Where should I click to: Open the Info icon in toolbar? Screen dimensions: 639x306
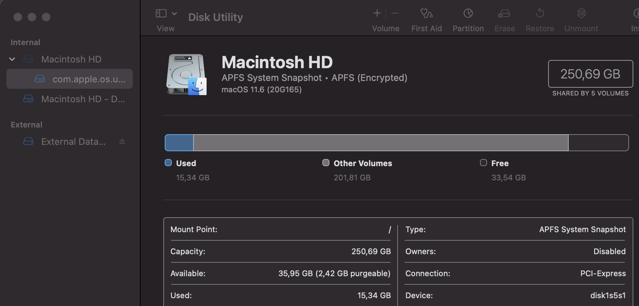636,13
